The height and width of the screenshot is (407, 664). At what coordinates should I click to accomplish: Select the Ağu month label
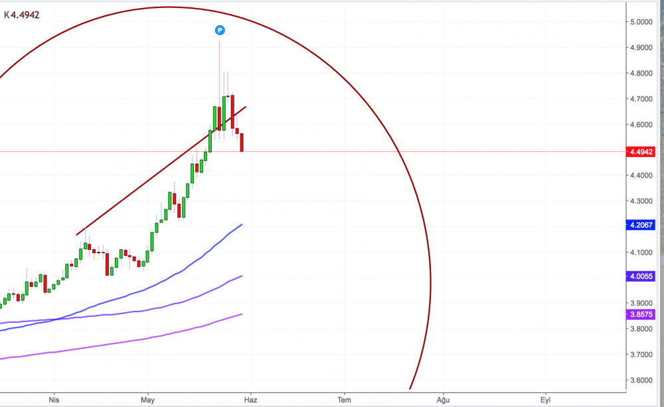point(443,400)
